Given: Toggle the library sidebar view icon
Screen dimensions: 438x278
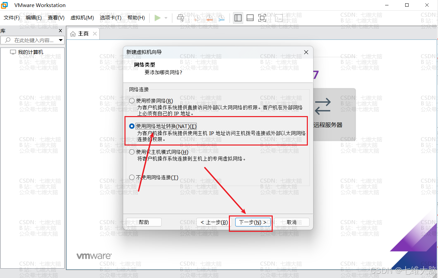Looking at the screenshot, I should pyautogui.click(x=238, y=18).
